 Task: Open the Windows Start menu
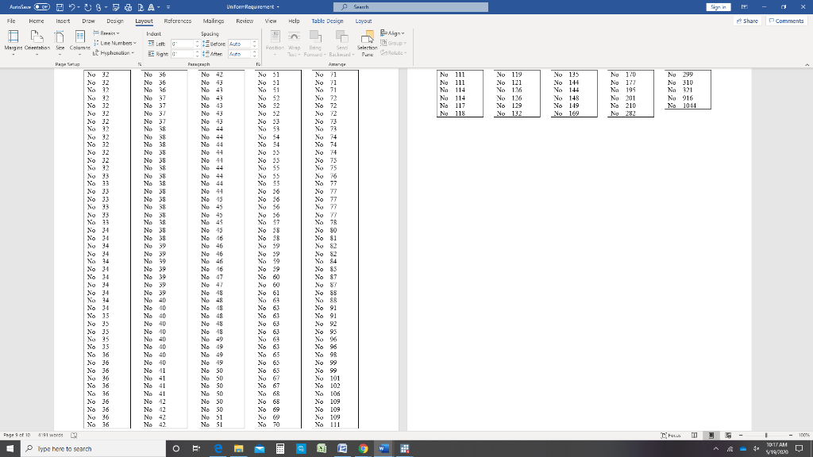tap(10, 449)
